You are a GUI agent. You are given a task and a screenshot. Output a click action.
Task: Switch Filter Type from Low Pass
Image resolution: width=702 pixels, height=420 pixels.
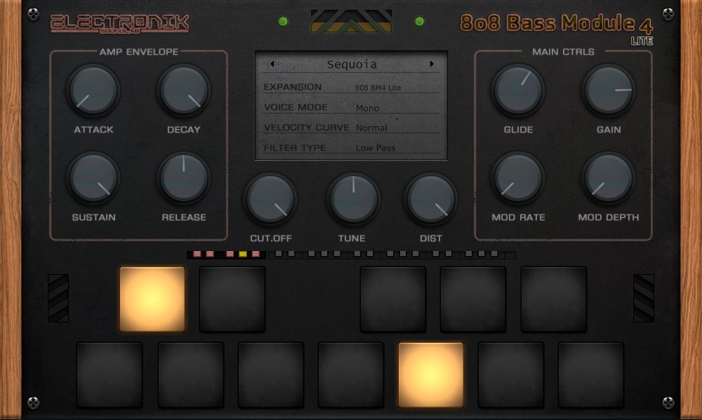pyautogui.click(x=377, y=148)
